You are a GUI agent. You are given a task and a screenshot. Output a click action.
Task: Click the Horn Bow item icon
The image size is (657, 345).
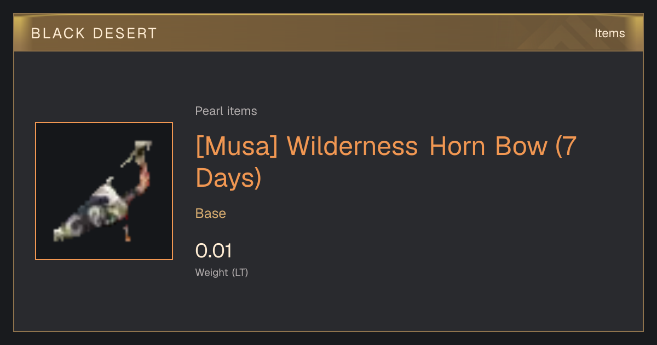pos(104,191)
